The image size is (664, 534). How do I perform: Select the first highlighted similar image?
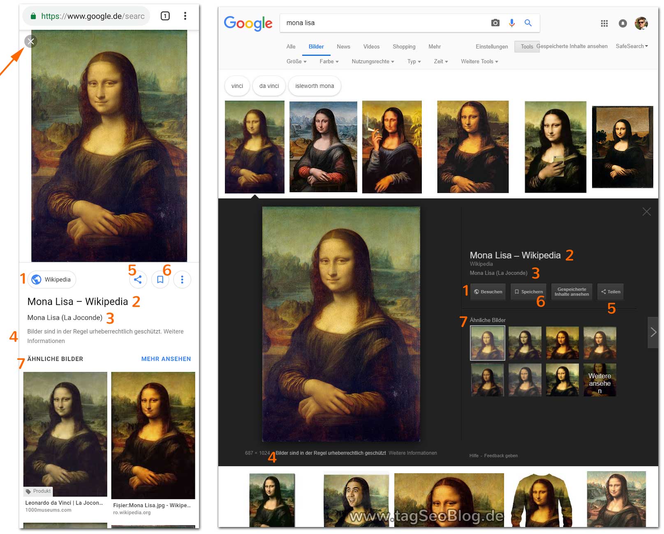(x=488, y=343)
